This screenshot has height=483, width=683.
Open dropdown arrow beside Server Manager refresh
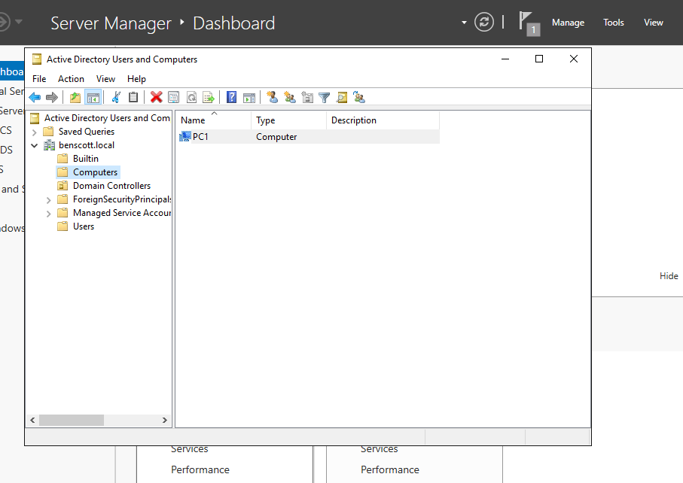point(464,22)
